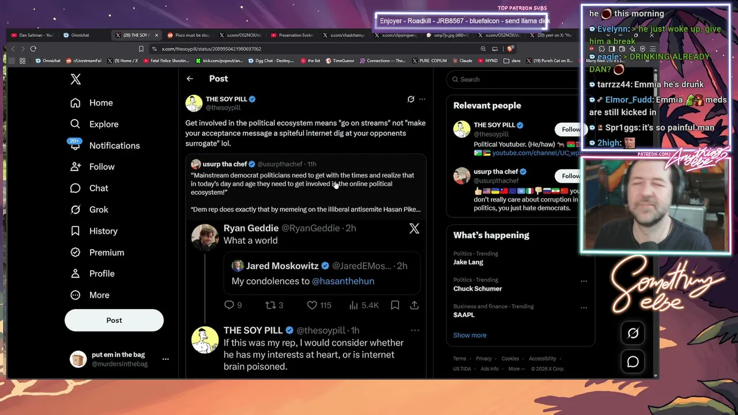Click Show more under What's happening
Viewport: 738px width, 415px height.
point(470,335)
